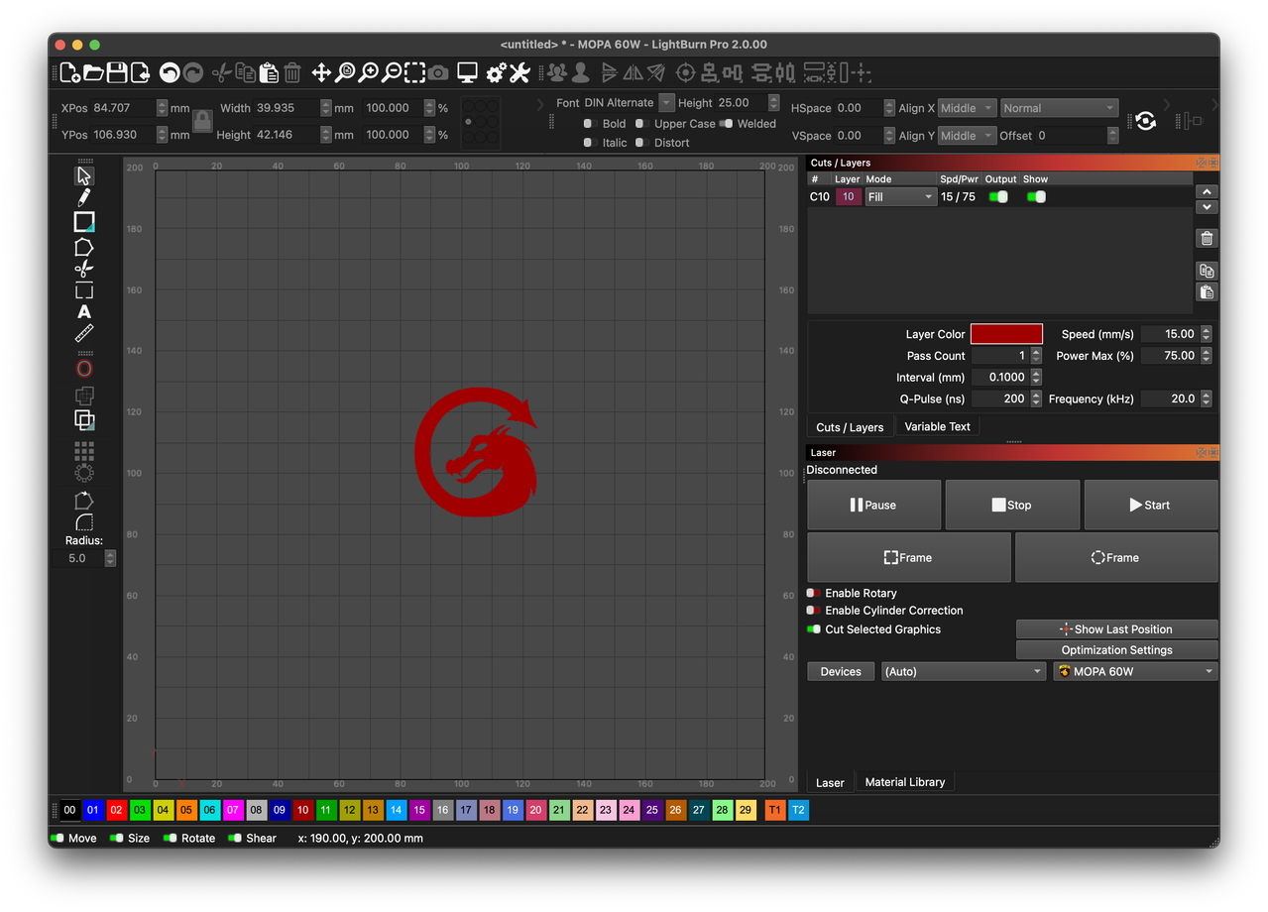The height and width of the screenshot is (912, 1268).
Task: Click the camera capture toolbar icon
Action: click(x=438, y=72)
